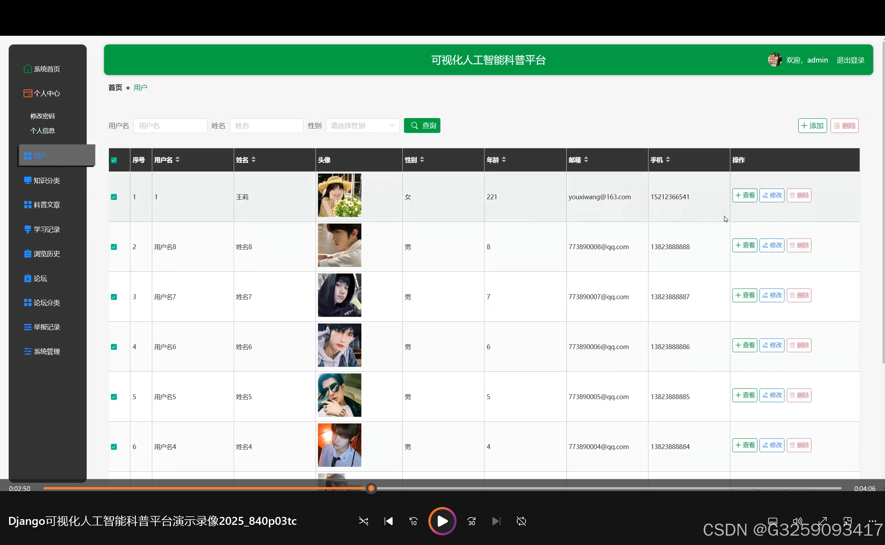
Task: Sort by 性别 column arrows
Action: point(422,160)
